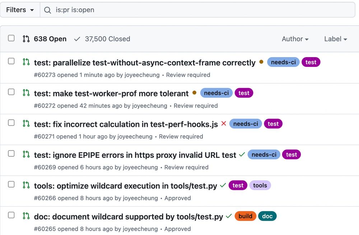Click the success checkmark on doc wildcard PR
The width and height of the screenshot is (359, 235).
pyautogui.click(x=229, y=216)
